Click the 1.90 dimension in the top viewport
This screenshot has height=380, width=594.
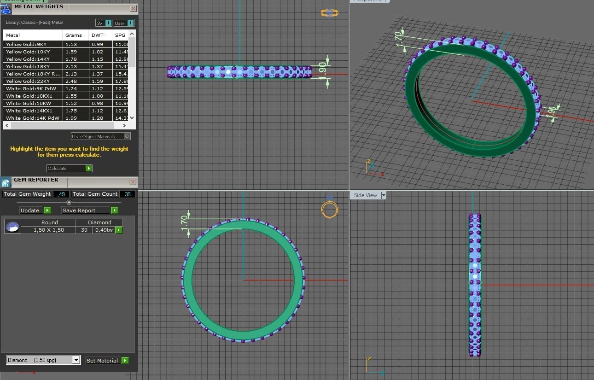click(x=322, y=71)
